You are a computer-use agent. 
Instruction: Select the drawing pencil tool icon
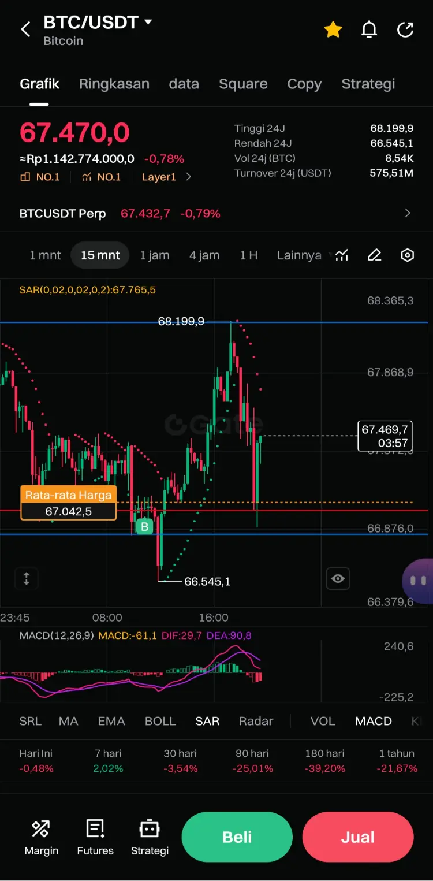(375, 255)
